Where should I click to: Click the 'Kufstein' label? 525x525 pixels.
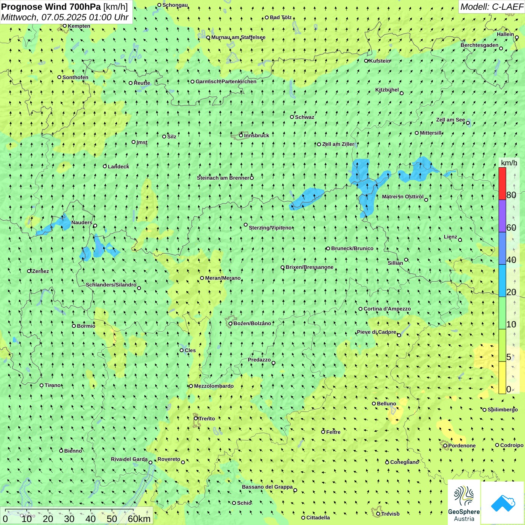pos(380,61)
